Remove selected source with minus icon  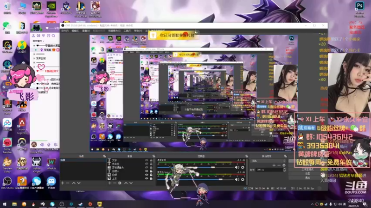click(115, 183)
